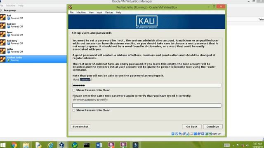264x148 pixels.
Task: Click the Windows Start button
Action: [x=3, y=145]
